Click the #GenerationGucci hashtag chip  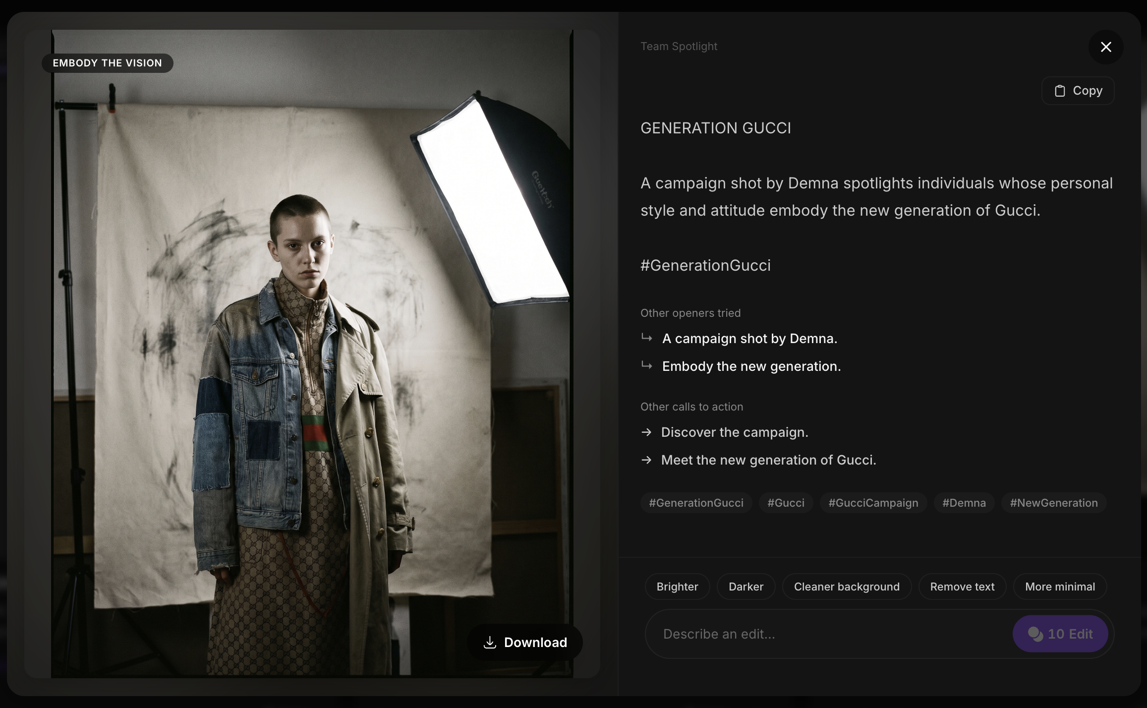(x=696, y=503)
